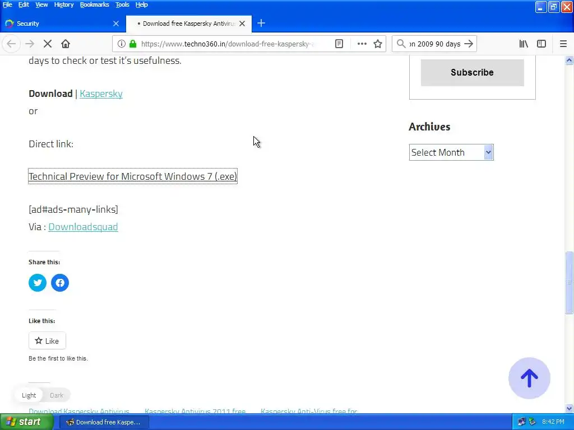Click the search magnifier icon
Viewport: 574px width, 430px height.
[x=401, y=44]
